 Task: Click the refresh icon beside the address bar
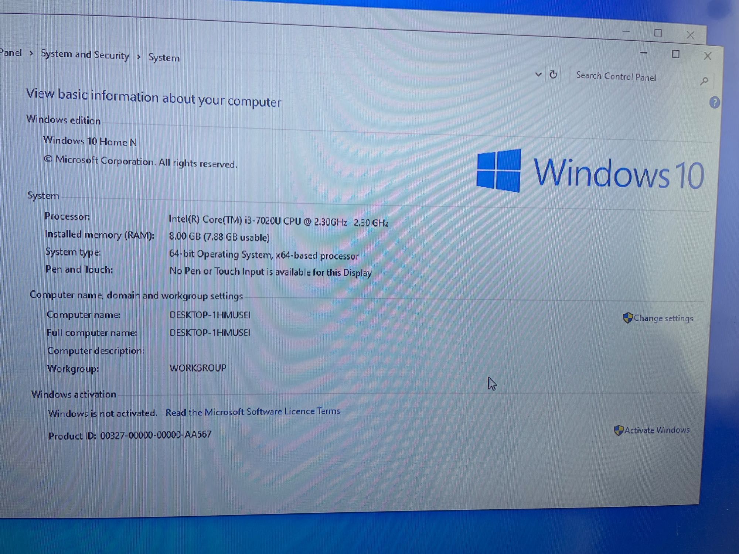pos(553,75)
